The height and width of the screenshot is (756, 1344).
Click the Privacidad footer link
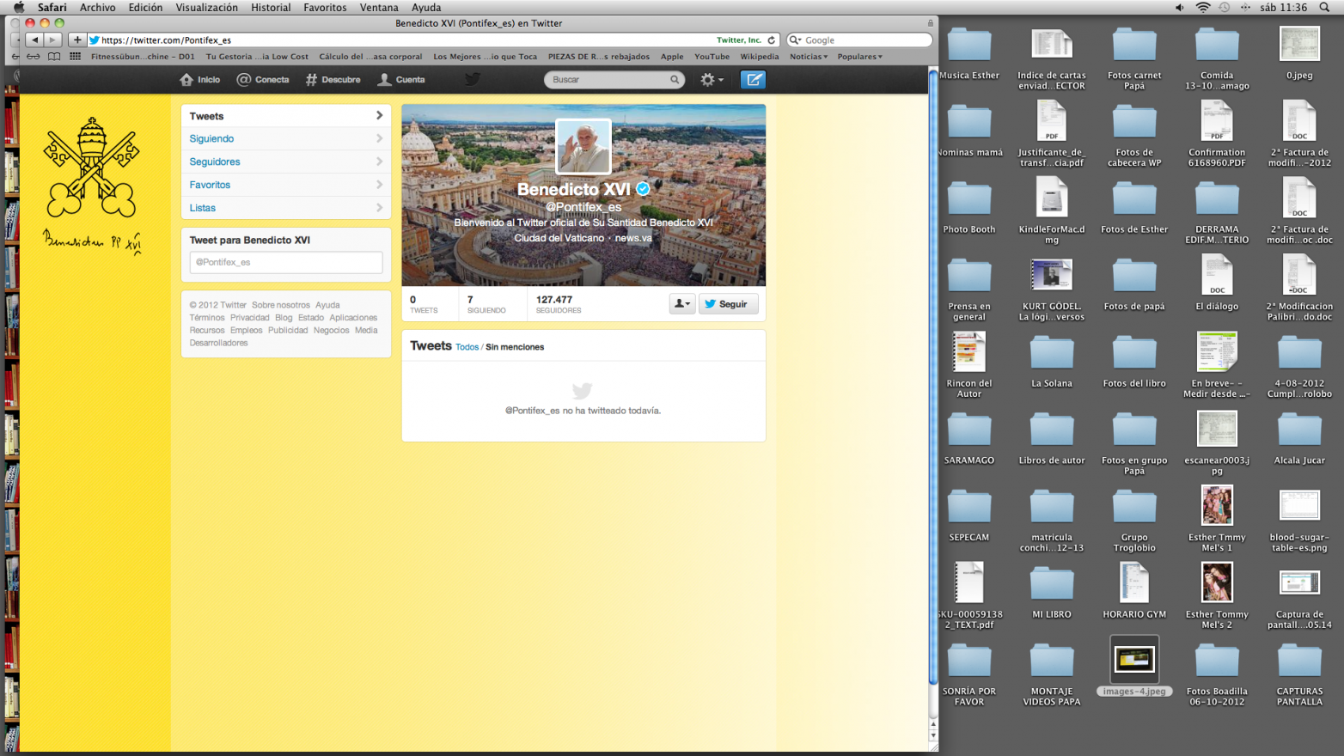250,318
